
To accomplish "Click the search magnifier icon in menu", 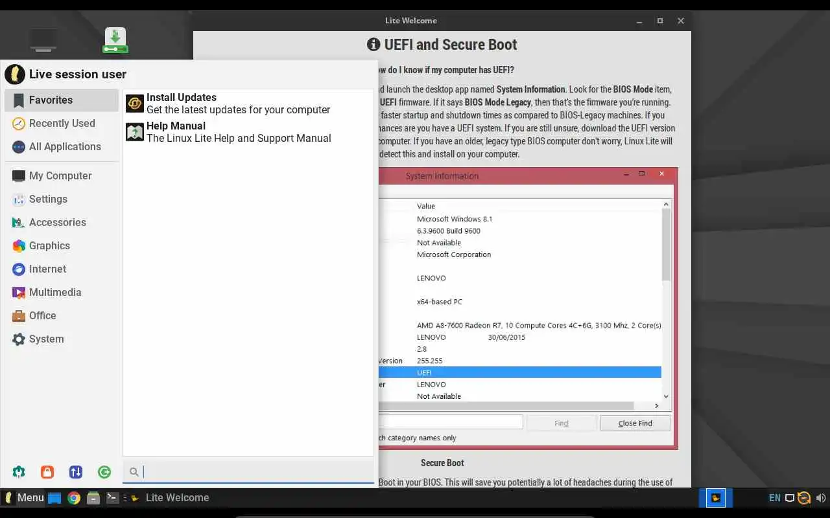I will 134,472.
